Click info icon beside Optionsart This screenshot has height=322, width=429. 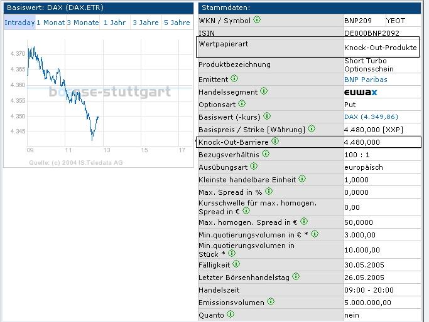[242, 104]
